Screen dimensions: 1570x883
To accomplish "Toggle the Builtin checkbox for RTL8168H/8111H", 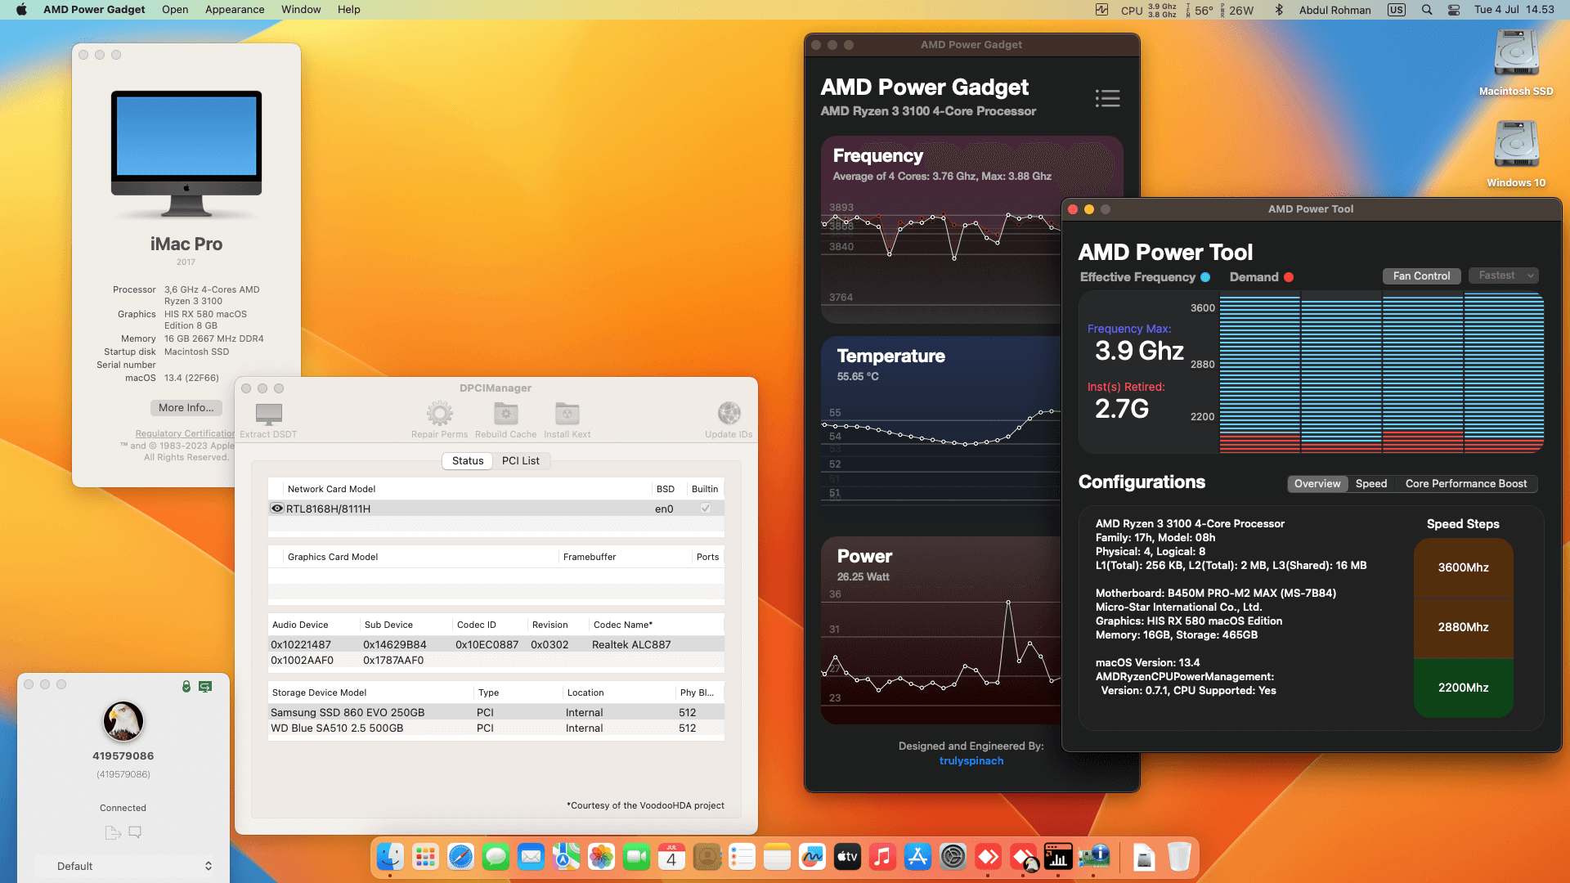I will pos(705,508).
